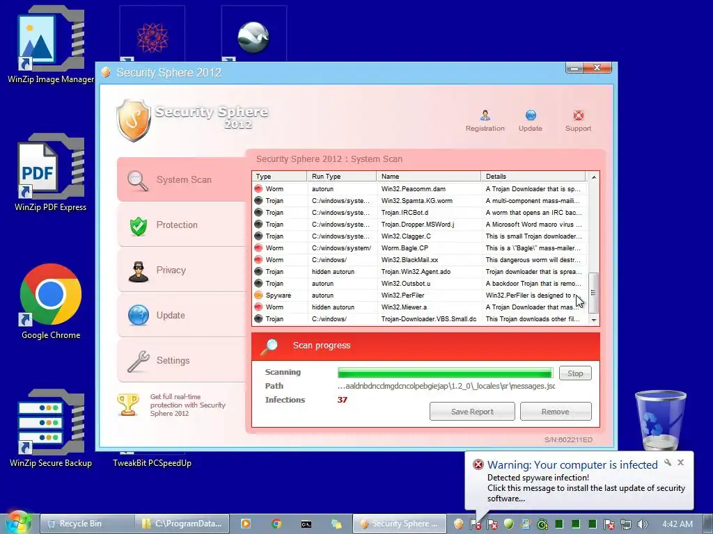Switch to C:\ProgramData taskbar window
The height and width of the screenshot is (534, 713).
(x=182, y=524)
